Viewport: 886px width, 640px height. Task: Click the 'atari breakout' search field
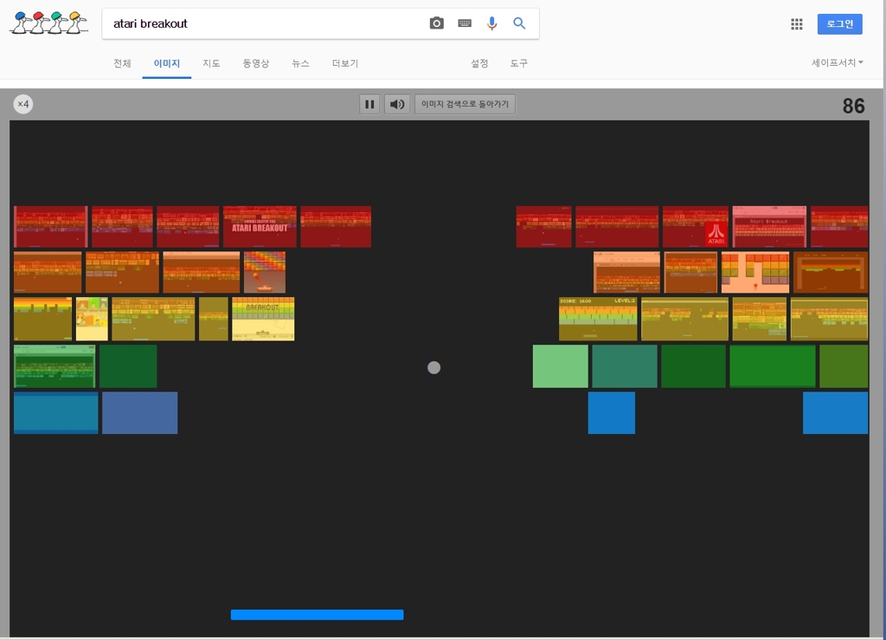[x=260, y=23]
